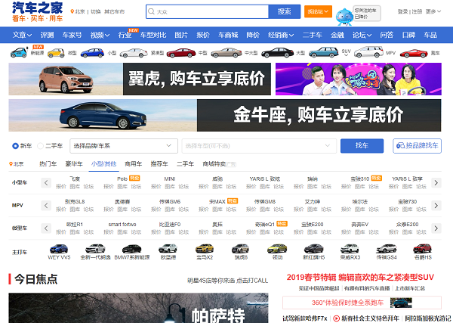Open 报价 in navigation bar
Image resolution: width=453 pixels, height=323 pixels.
point(203,35)
